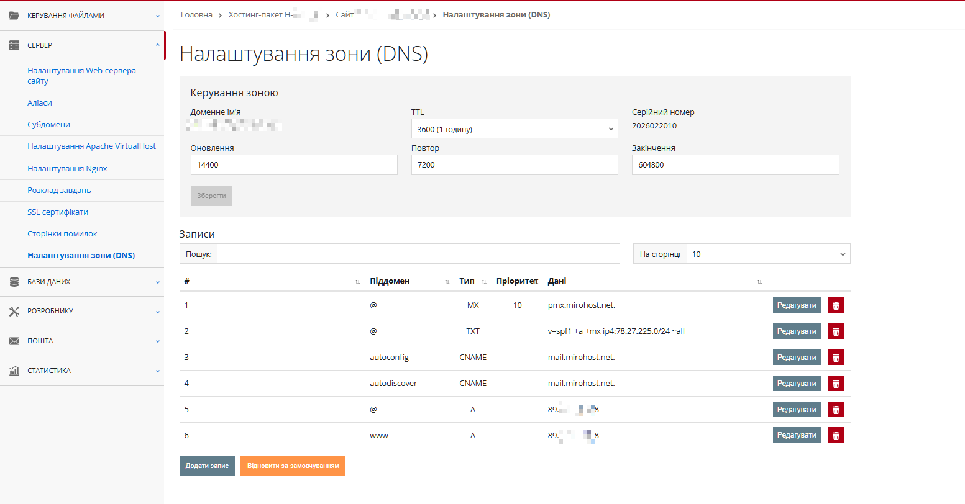The width and height of the screenshot is (965, 504).
Task: Open the TTL dropdown showing 3600
Action: pyautogui.click(x=515, y=128)
